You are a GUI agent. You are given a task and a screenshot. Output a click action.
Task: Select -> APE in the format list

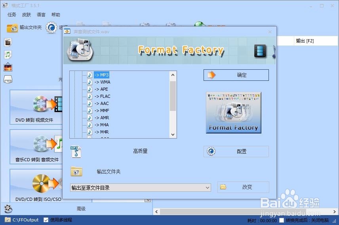[101, 89]
